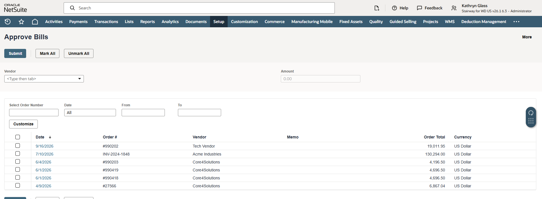Click the top Mark All button
Screen dimensions: 542x199
47,53
